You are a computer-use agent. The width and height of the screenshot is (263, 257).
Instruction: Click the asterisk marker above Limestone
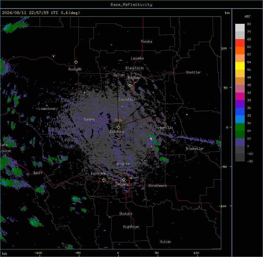pyautogui.click(x=47, y=106)
